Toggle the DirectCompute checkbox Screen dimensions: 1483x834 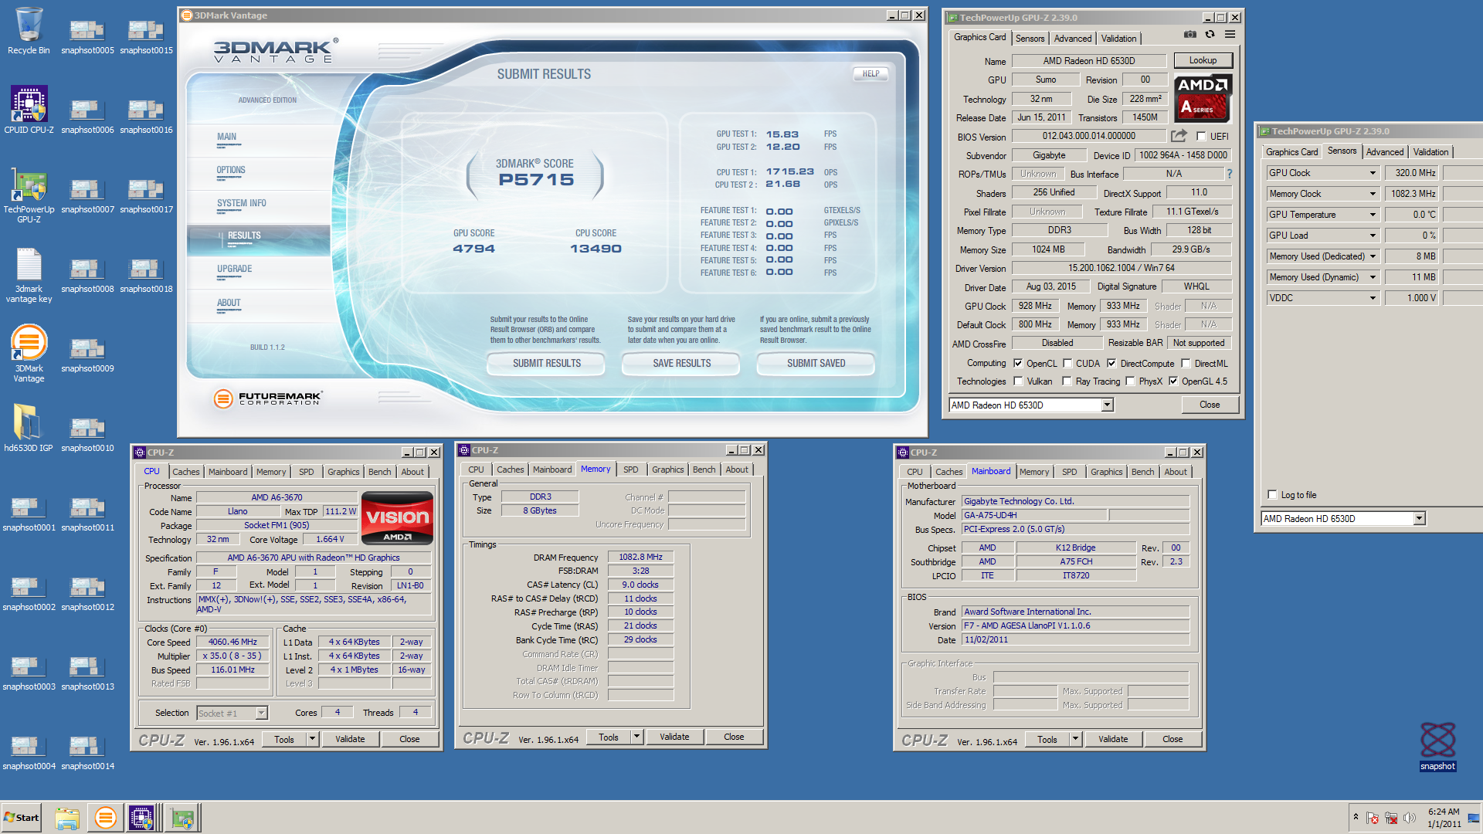tap(1111, 364)
